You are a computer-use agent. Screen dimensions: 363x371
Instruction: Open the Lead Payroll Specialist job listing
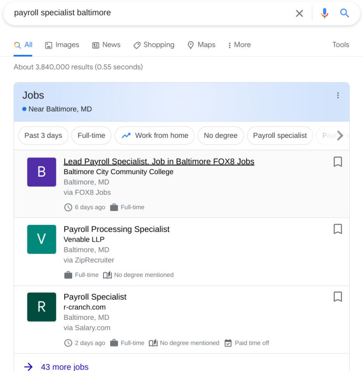[159, 161]
